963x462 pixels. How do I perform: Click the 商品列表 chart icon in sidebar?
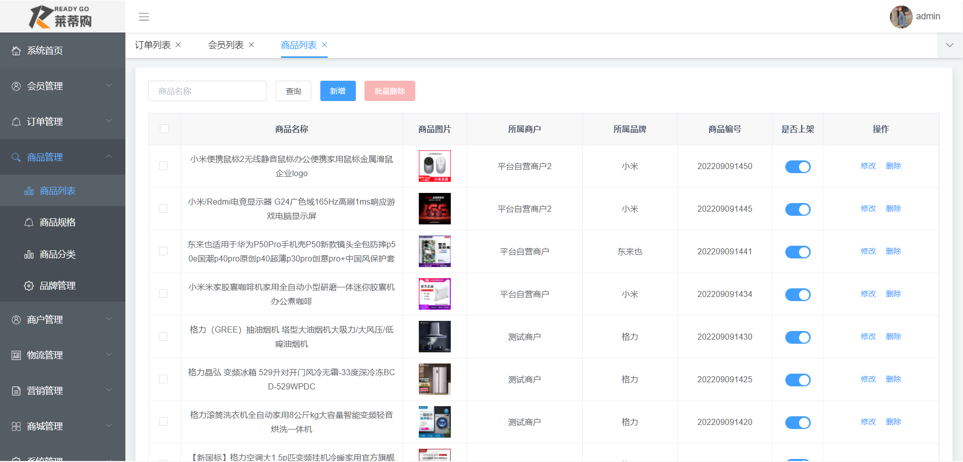pos(29,191)
